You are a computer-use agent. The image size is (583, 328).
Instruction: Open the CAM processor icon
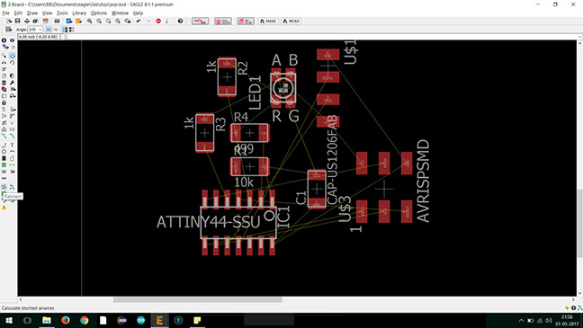35,22
